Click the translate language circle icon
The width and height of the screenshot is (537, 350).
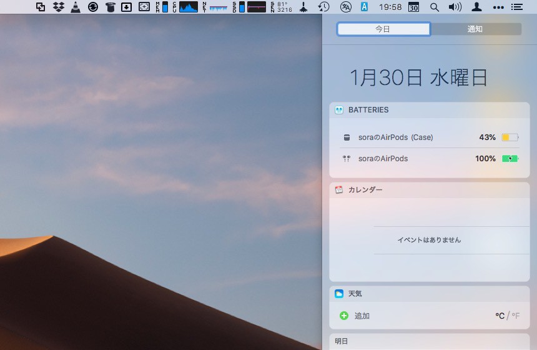pos(345,7)
